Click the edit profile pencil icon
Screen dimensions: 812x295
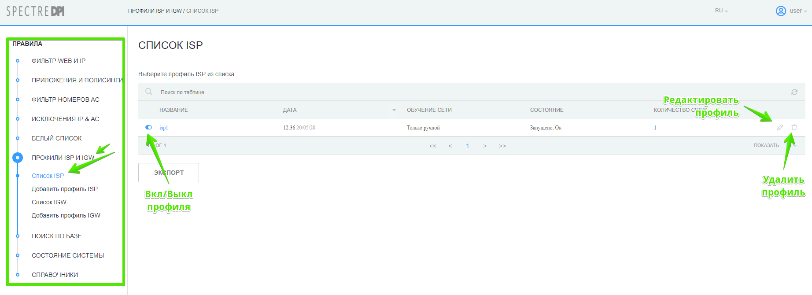tap(780, 127)
